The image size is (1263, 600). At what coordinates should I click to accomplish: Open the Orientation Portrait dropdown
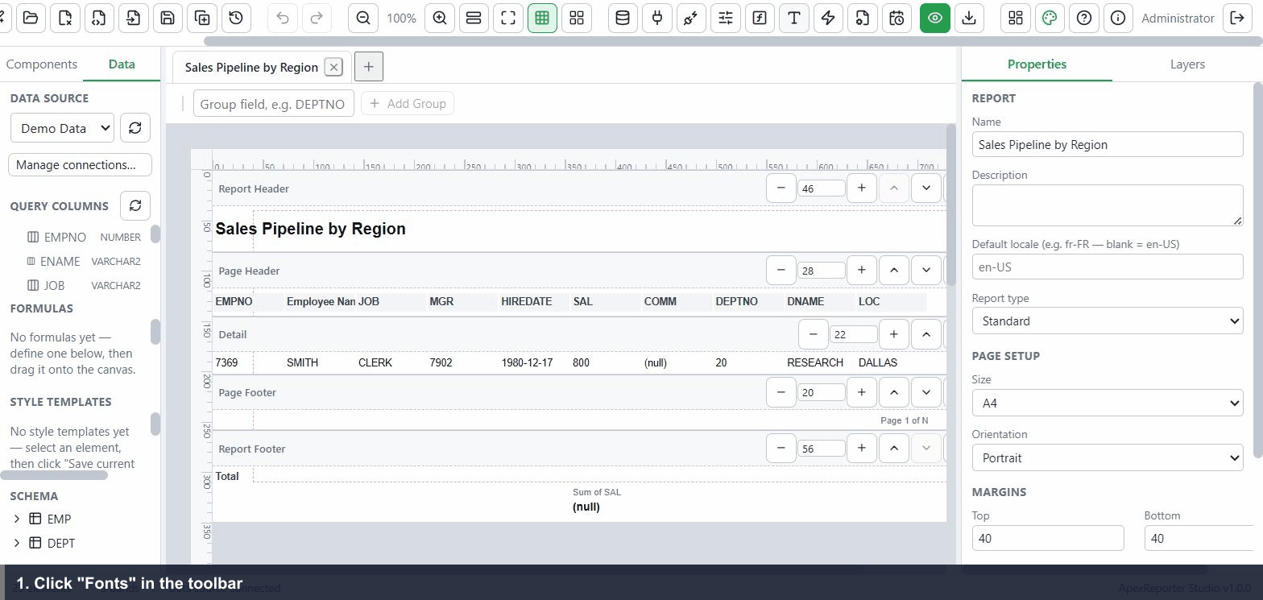(1108, 457)
